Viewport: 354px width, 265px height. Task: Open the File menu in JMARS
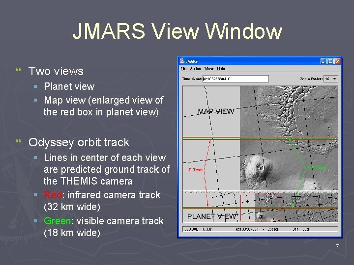(x=183, y=69)
